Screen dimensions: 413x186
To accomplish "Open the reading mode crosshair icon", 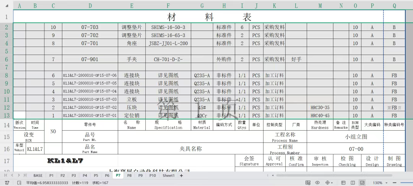I will click(x=327, y=183).
